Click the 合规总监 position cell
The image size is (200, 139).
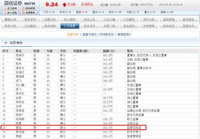132,123
